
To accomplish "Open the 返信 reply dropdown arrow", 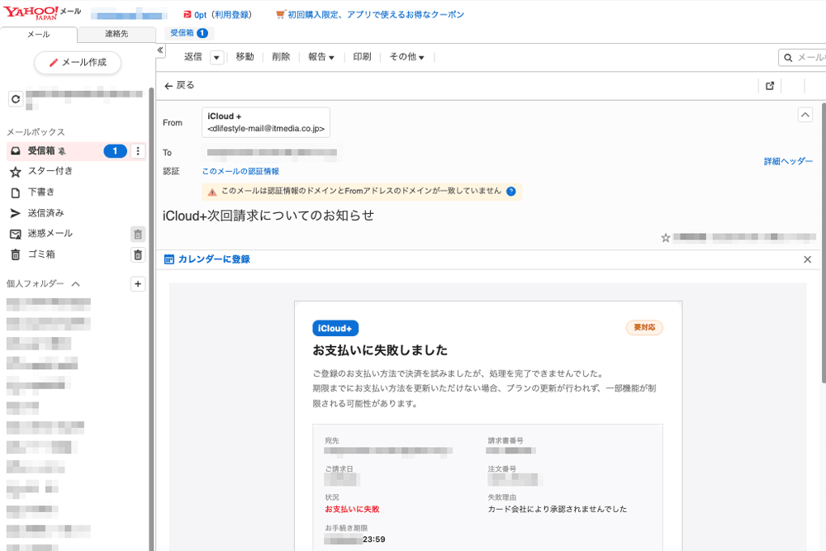I will 216,57.
